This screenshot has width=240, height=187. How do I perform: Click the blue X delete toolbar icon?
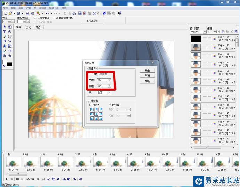pos(94,13)
